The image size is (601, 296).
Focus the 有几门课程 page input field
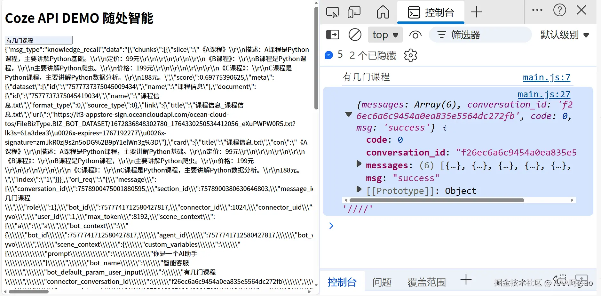pyautogui.click(x=39, y=40)
